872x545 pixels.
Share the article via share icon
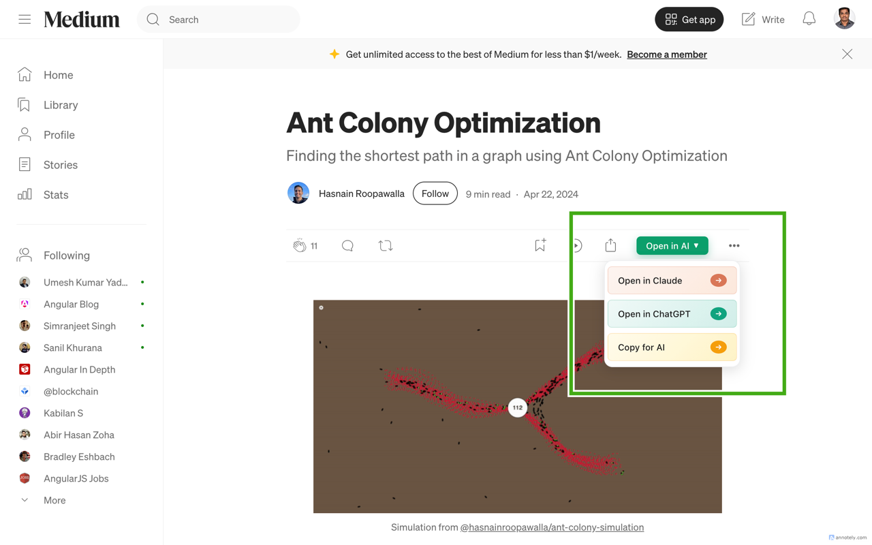[x=610, y=245]
